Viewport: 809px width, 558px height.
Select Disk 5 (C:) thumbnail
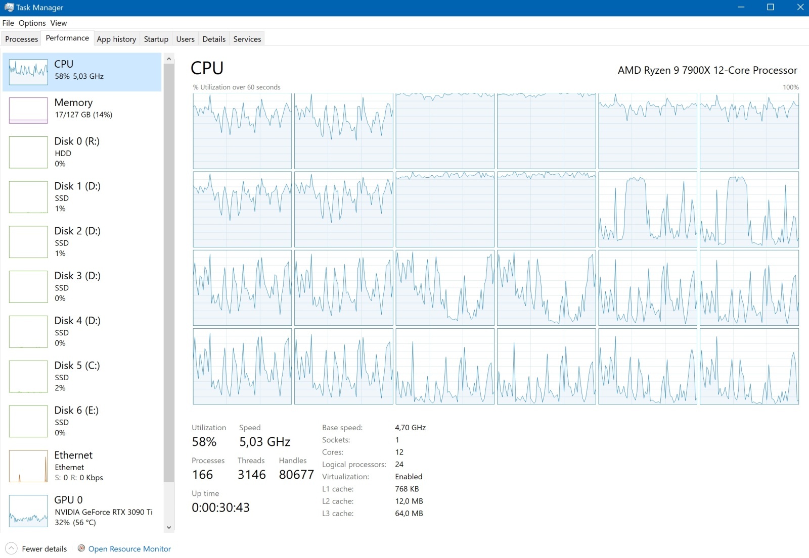(28, 377)
